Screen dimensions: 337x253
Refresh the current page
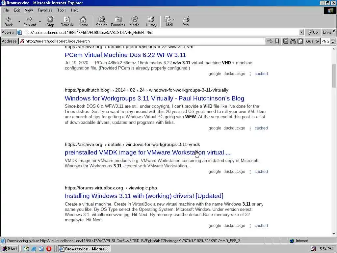66,21
